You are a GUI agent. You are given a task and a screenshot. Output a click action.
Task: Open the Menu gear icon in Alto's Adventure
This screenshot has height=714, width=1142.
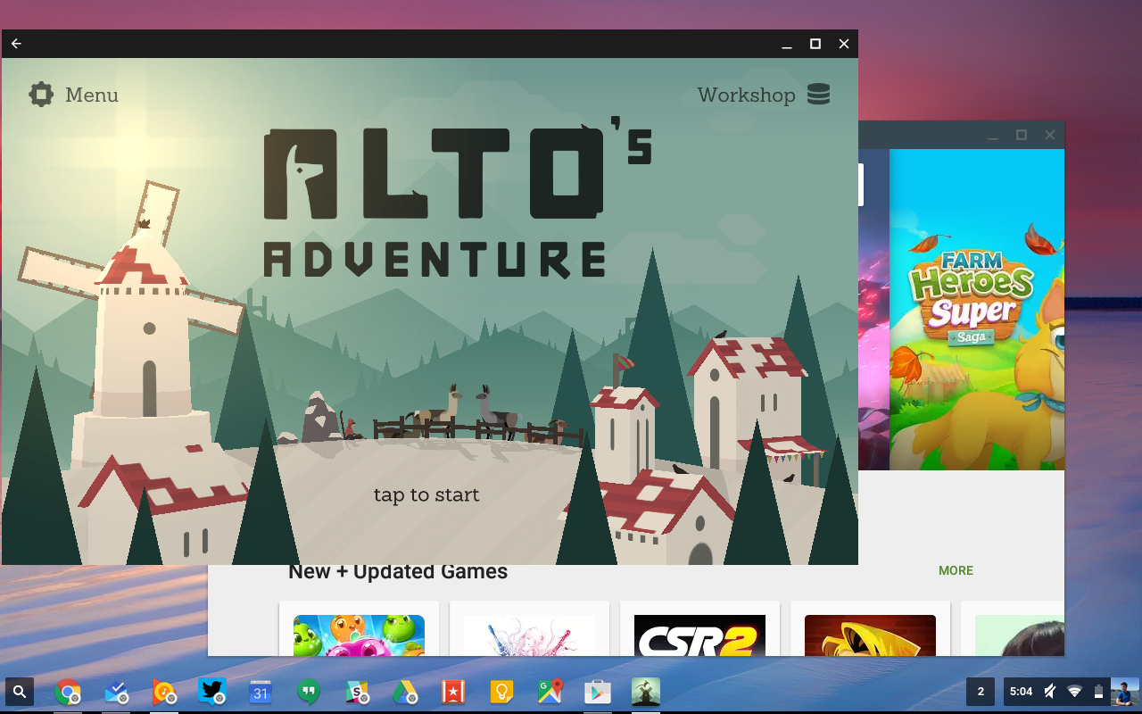coord(41,95)
